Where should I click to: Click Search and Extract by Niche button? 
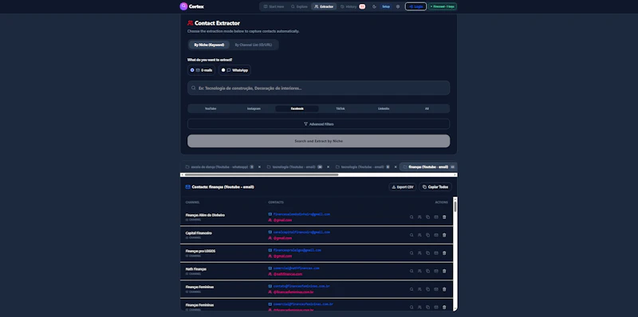318,141
